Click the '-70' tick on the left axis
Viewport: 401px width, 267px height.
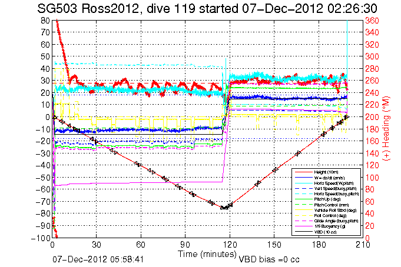[x=42, y=202]
